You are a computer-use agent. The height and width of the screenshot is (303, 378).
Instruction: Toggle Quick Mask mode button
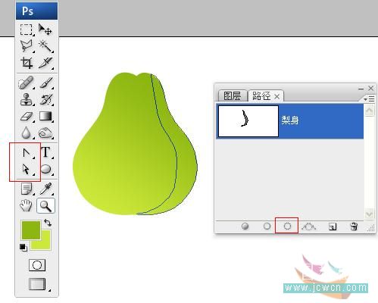(x=37, y=265)
